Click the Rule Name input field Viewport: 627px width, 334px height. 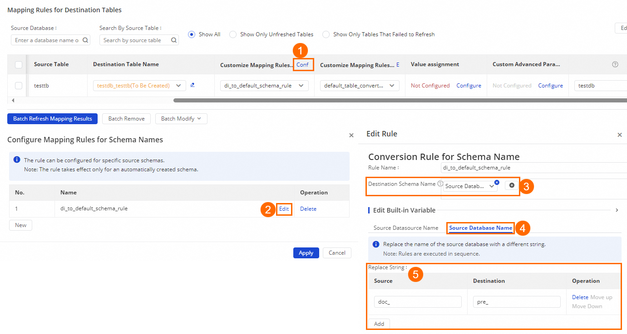coord(534,168)
